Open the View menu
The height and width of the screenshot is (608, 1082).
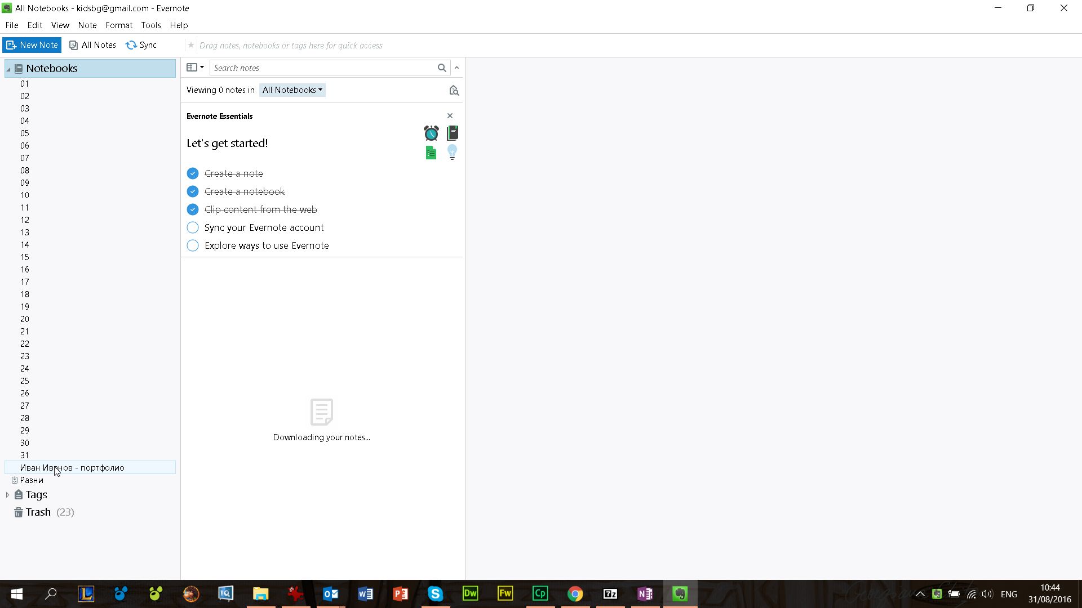click(x=60, y=25)
